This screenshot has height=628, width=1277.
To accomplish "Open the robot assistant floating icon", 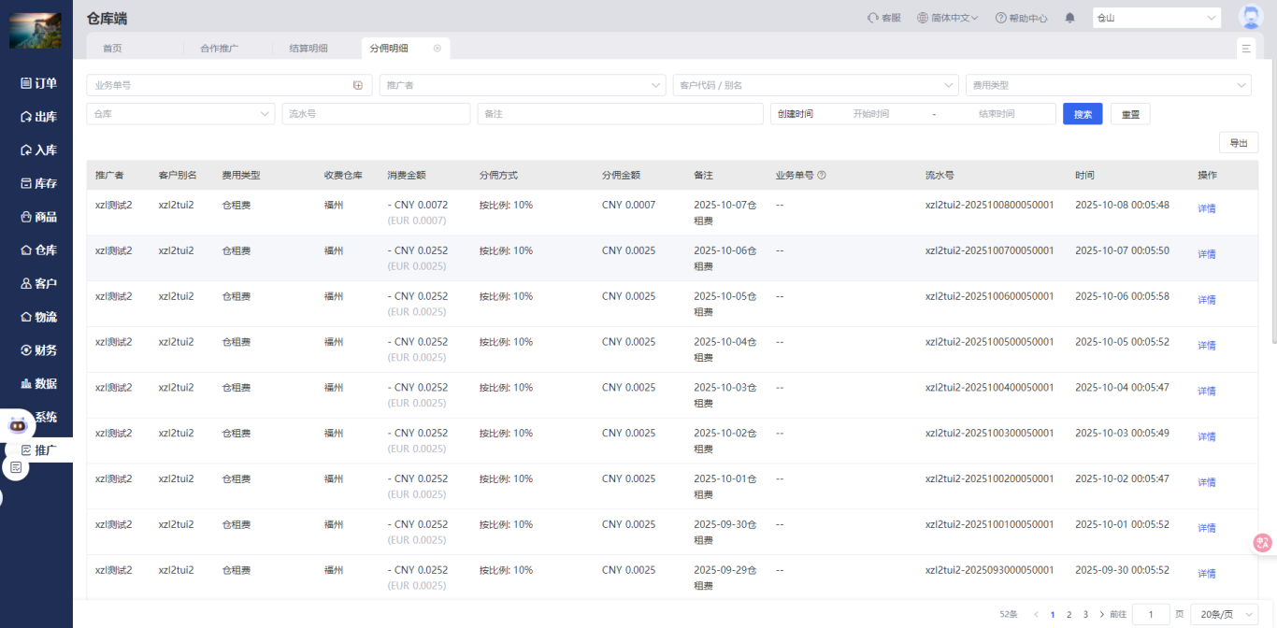I will (18, 424).
